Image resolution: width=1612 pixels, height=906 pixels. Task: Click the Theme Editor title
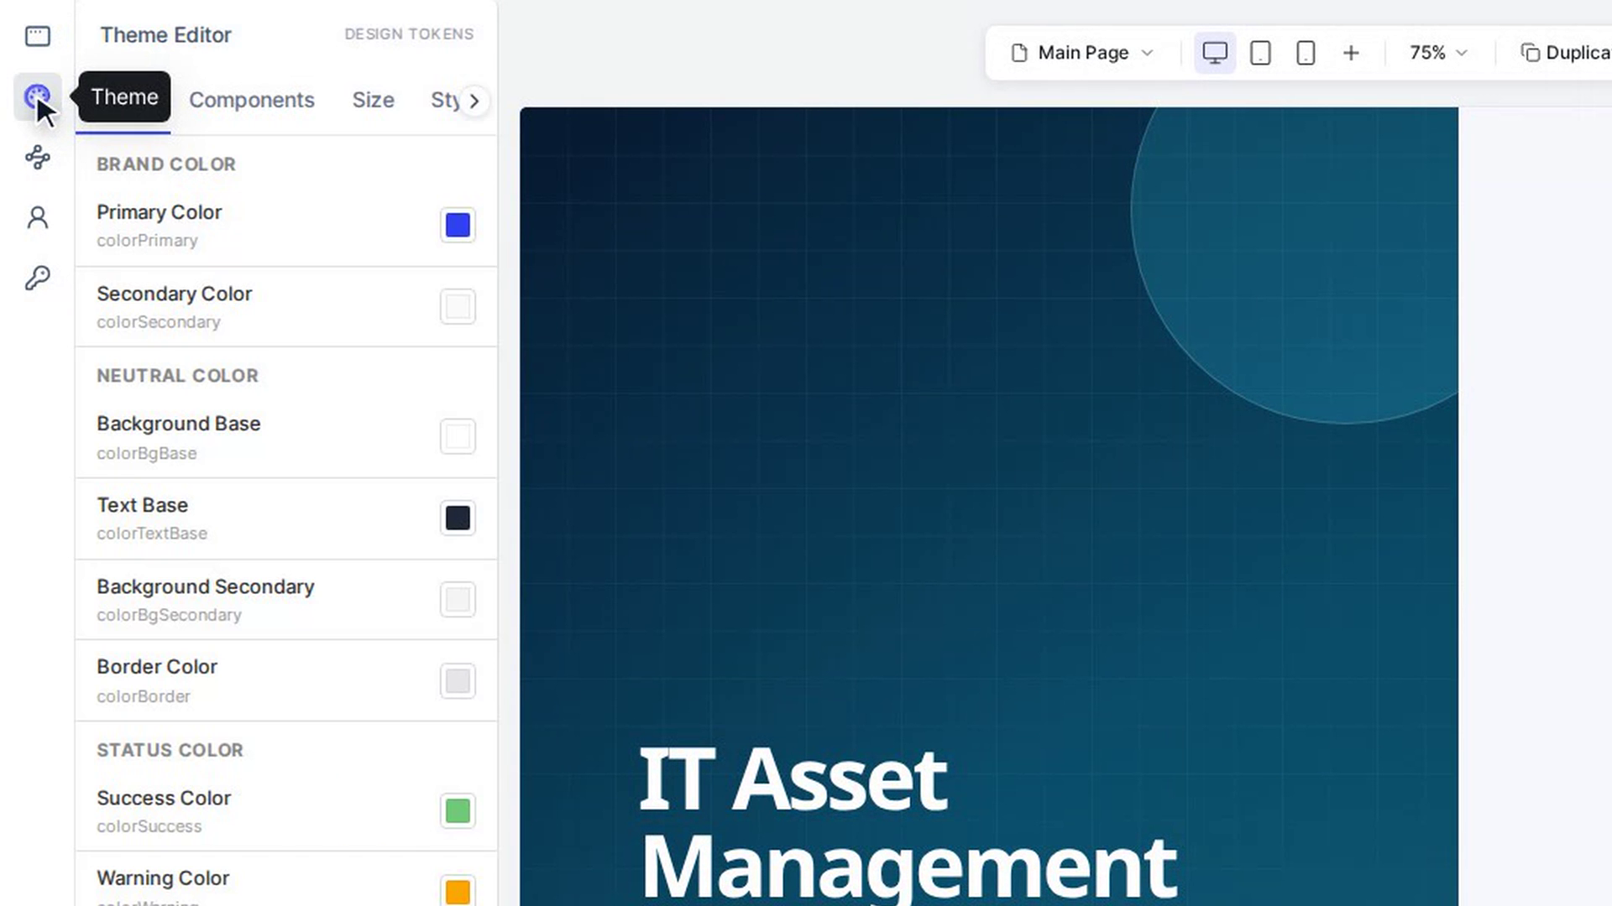click(165, 35)
